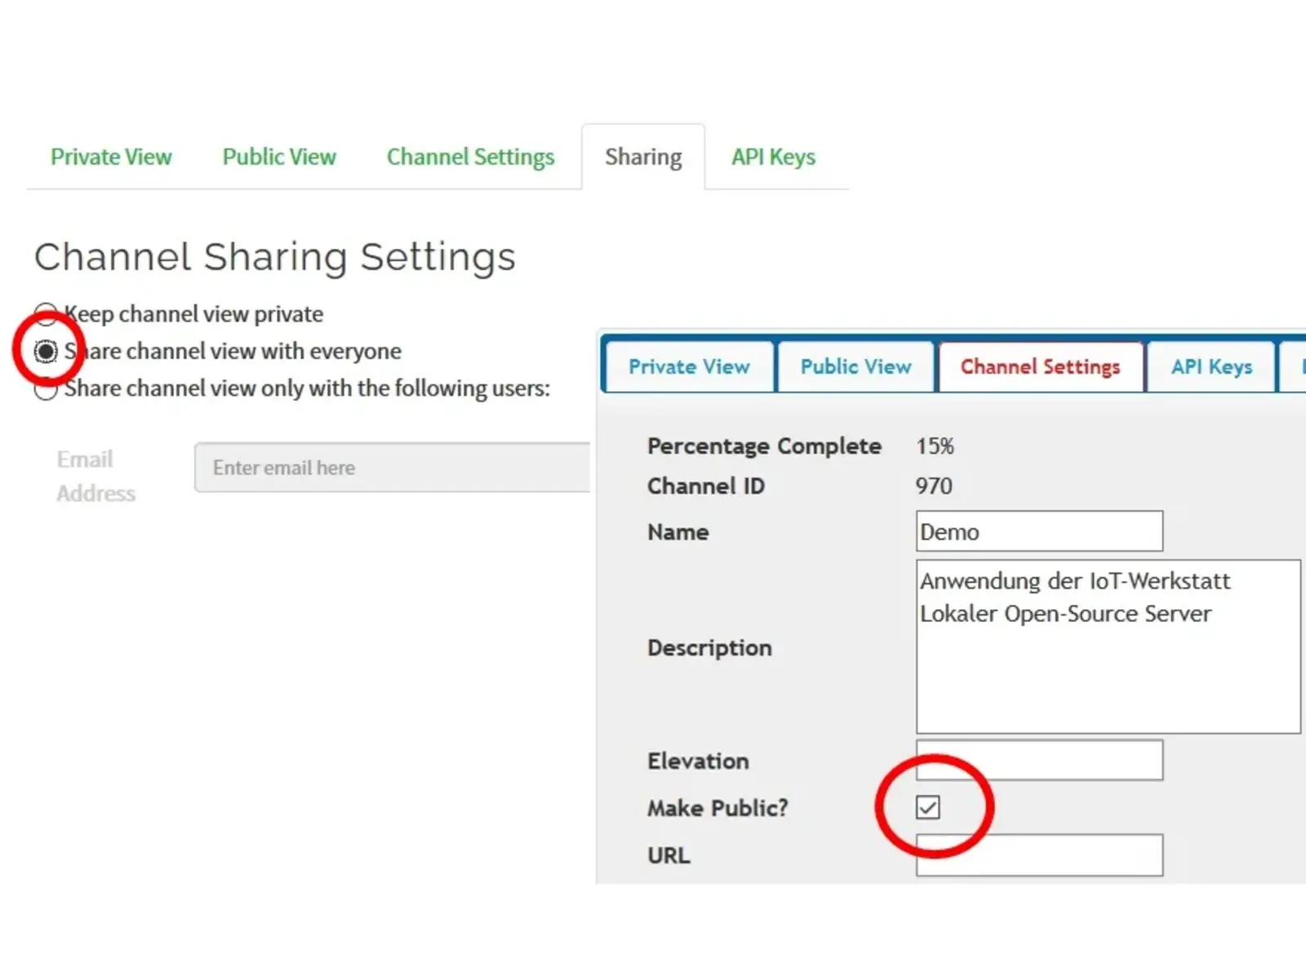Select the Sharing tab
1306x979 pixels.
(643, 157)
